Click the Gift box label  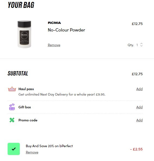click(25, 107)
